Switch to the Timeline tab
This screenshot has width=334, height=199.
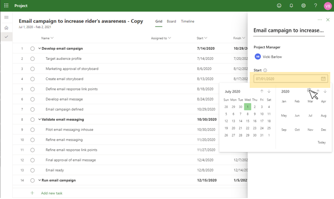coord(188,21)
